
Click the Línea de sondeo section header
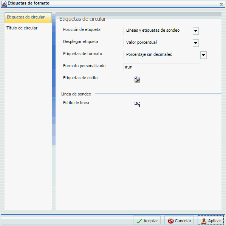(76, 94)
